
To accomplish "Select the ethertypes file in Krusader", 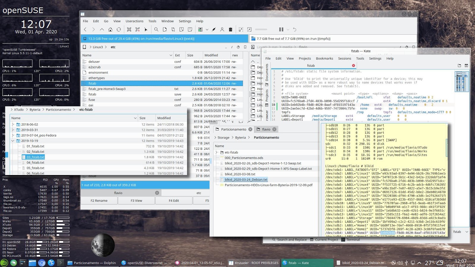I will coord(162,78).
